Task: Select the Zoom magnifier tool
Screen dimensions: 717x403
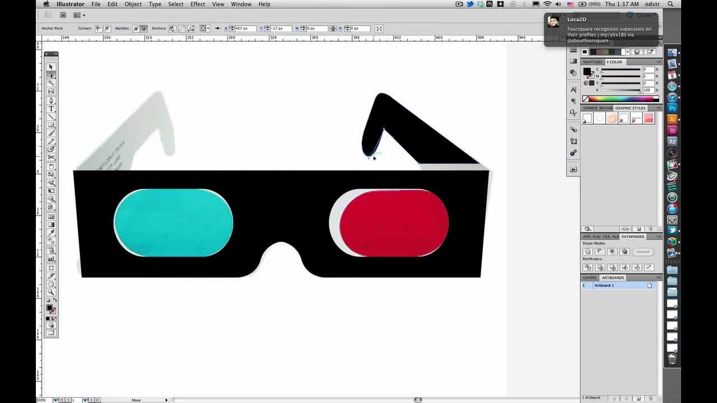Action: pyautogui.click(x=51, y=292)
